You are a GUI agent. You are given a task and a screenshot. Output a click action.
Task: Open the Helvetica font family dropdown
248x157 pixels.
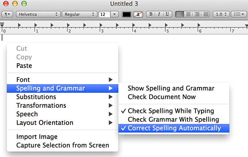coord(38,14)
